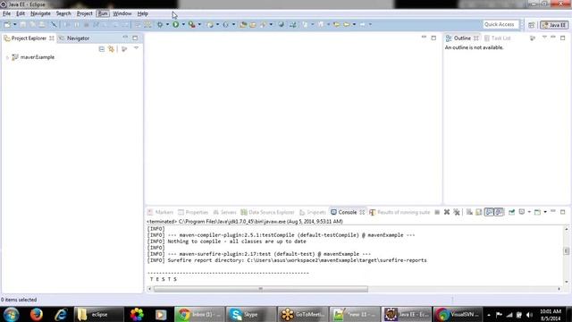572x322 pixels.
Task: Click the Terminate console button
Action: (437, 212)
